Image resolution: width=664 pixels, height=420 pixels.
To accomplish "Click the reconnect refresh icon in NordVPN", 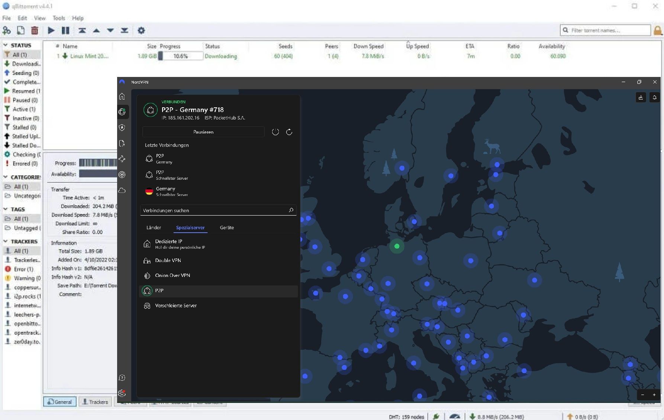I will point(289,132).
